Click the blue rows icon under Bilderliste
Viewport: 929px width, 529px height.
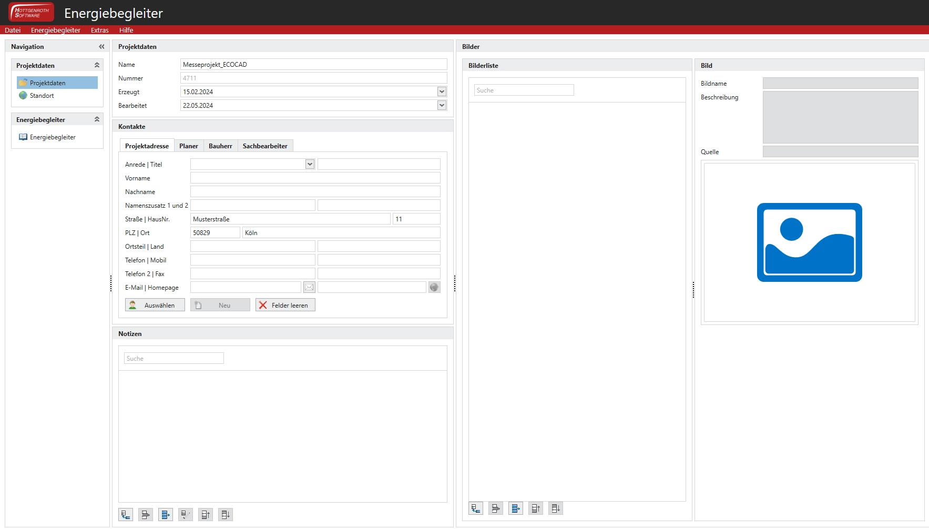coord(516,508)
